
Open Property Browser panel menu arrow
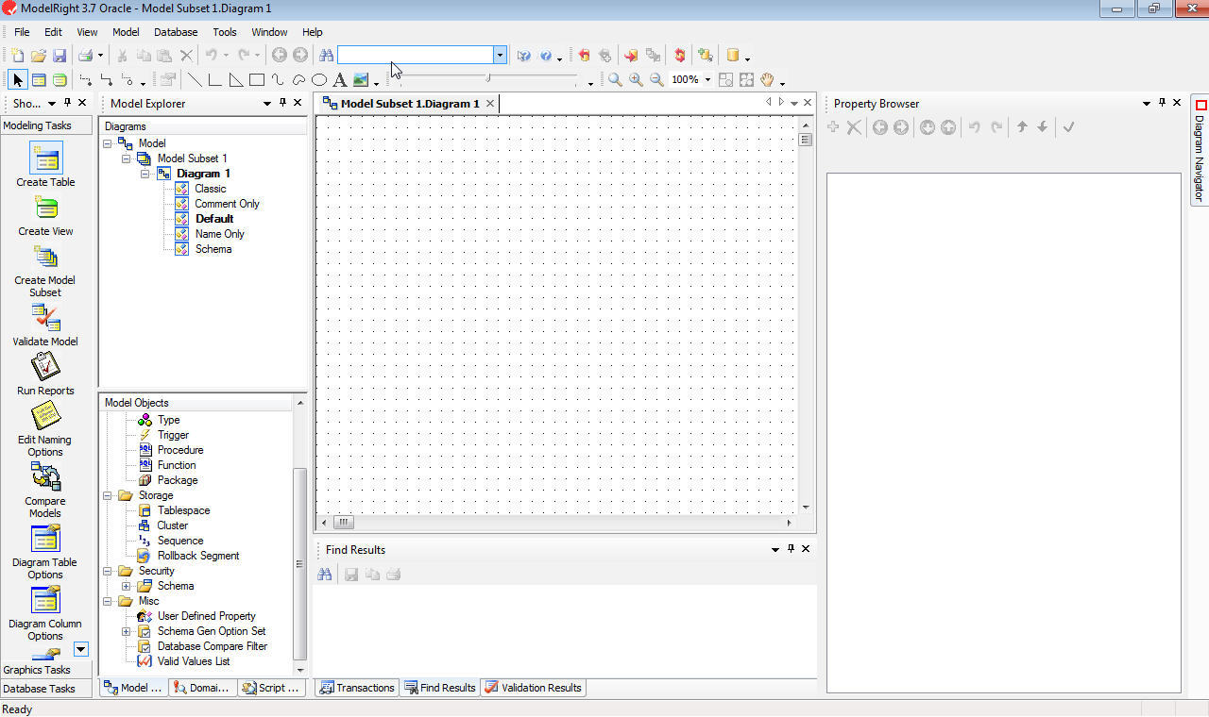(x=1147, y=103)
